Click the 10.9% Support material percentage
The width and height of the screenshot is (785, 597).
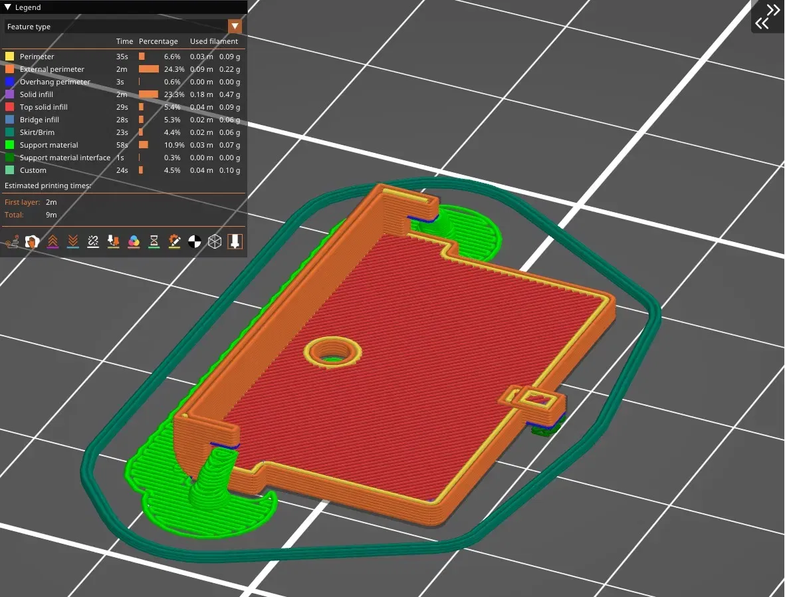point(174,145)
